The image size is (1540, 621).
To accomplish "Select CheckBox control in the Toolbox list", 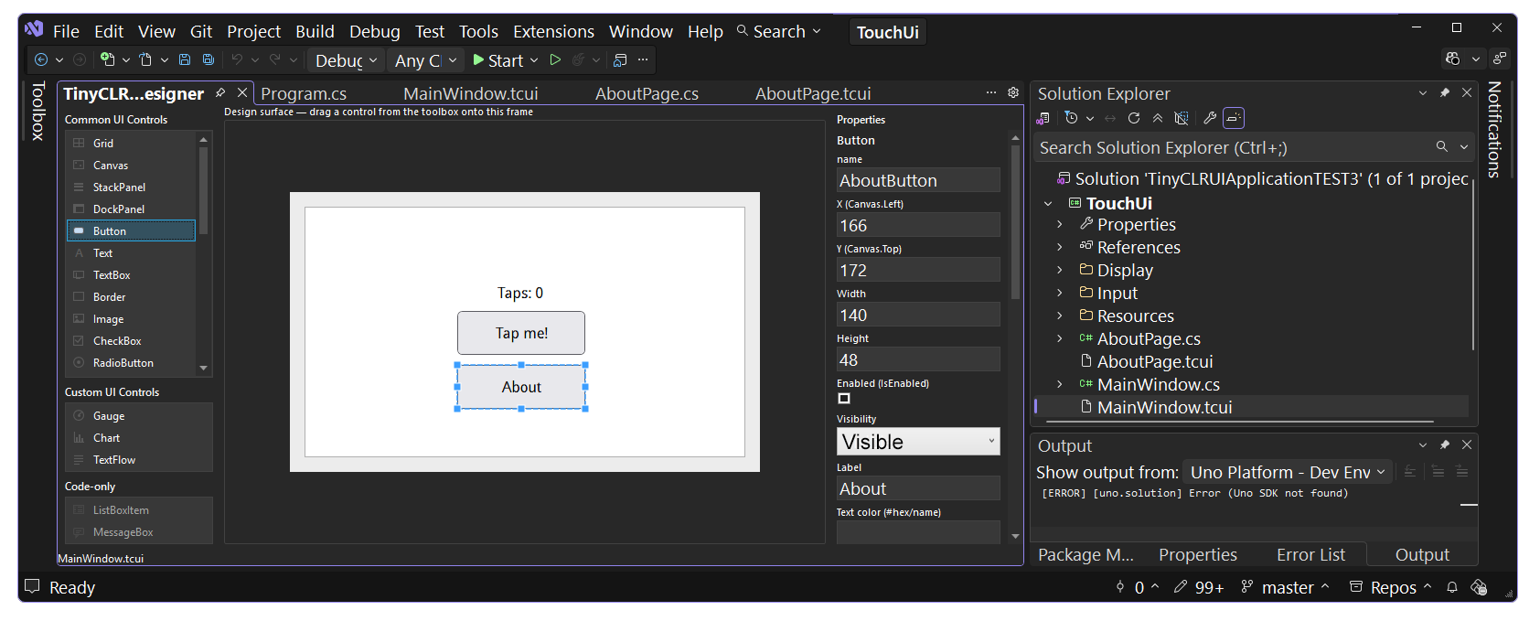I will coord(131,341).
